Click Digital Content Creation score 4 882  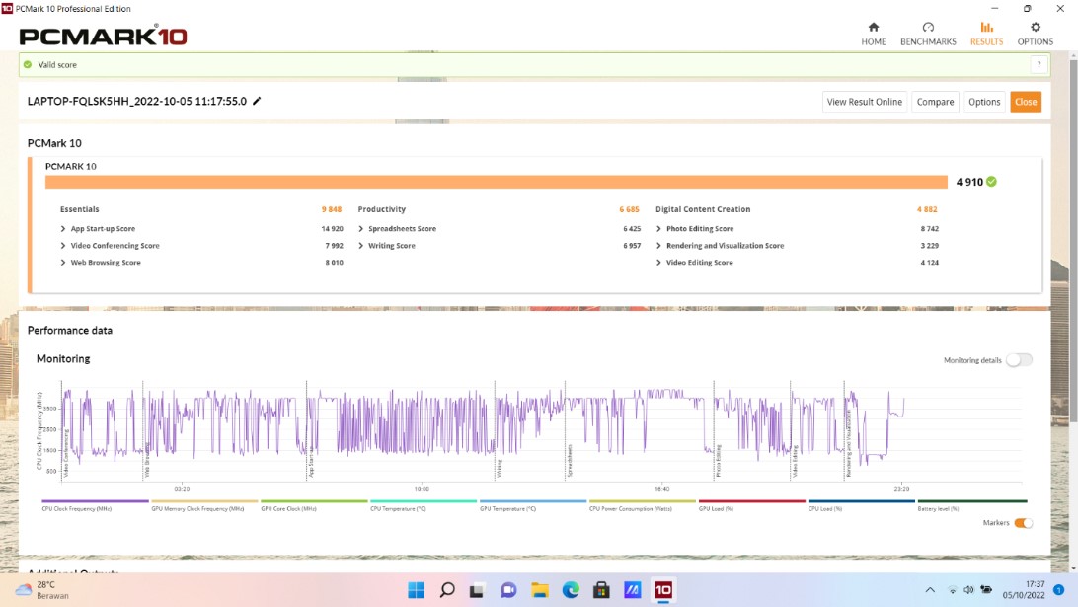[x=927, y=209]
